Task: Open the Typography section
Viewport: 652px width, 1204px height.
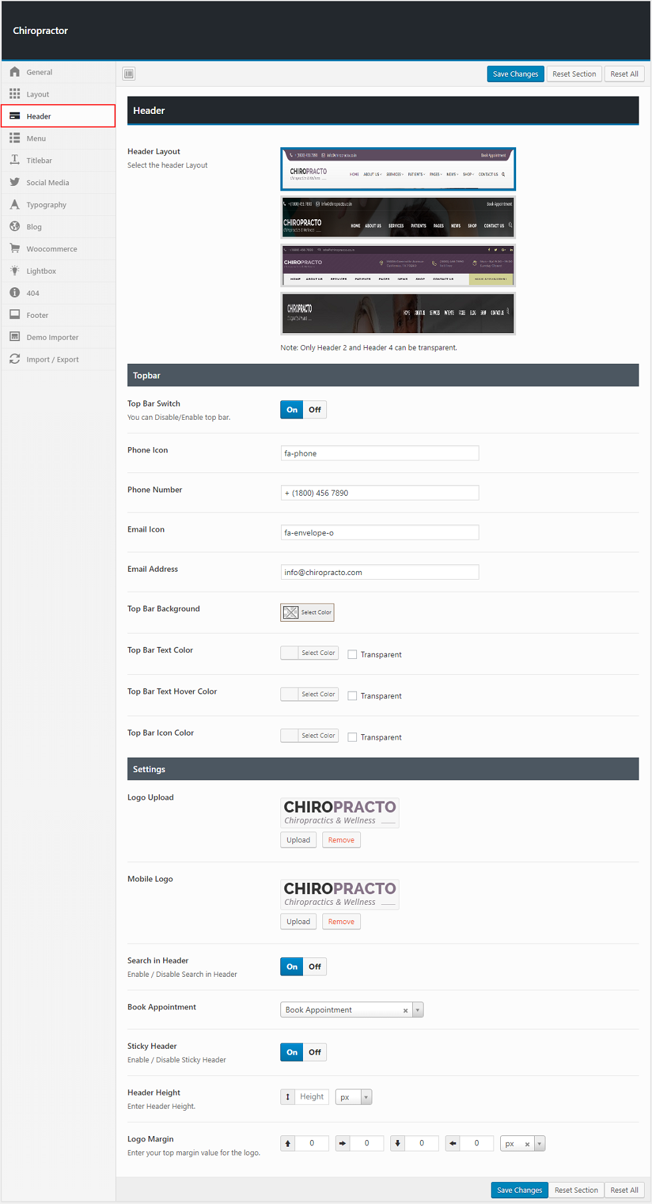Action: tap(46, 205)
